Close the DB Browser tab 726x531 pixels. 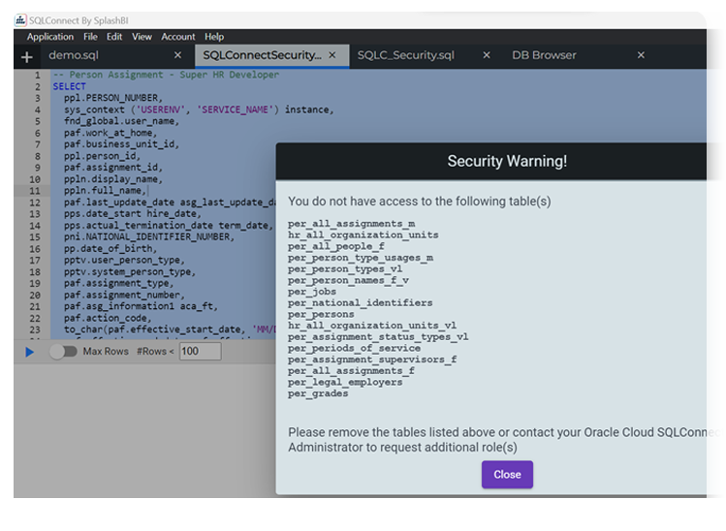642,55
